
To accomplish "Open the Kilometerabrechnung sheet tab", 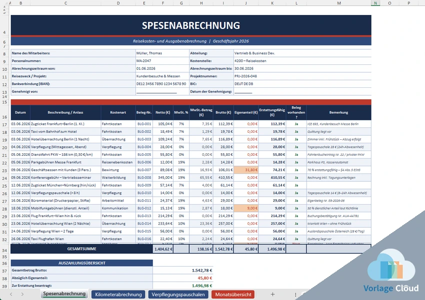I will (x=118, y=295).
